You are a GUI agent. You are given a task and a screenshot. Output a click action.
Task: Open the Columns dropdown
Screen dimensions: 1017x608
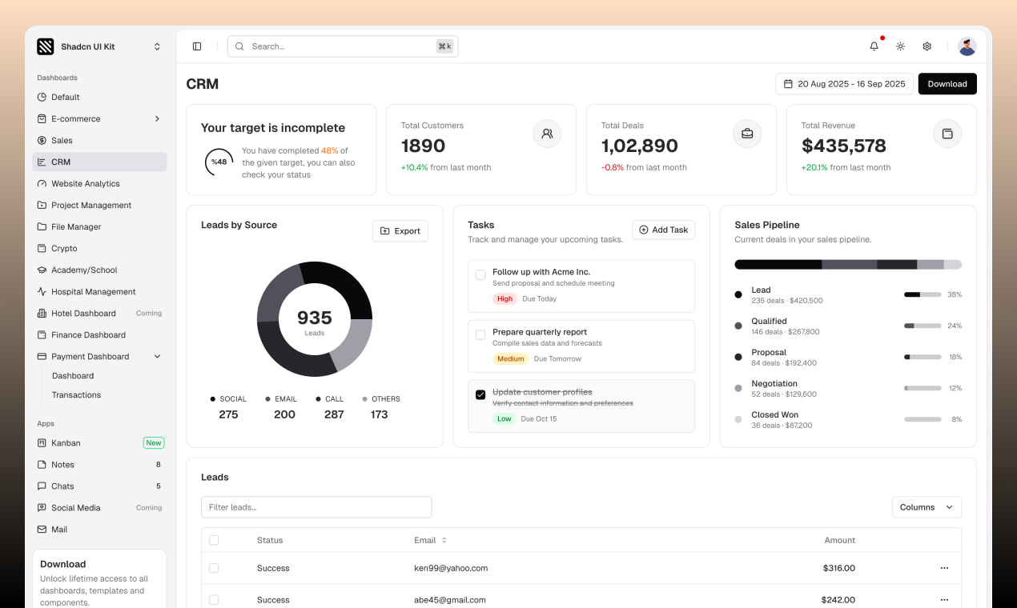click(x=927, y=506)
